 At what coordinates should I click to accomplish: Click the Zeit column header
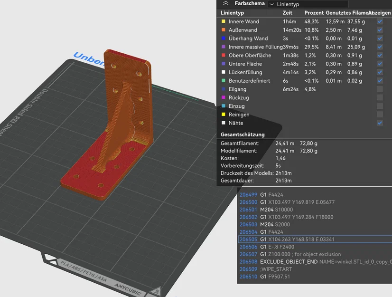pyautogui.click(x=288, y=13)
